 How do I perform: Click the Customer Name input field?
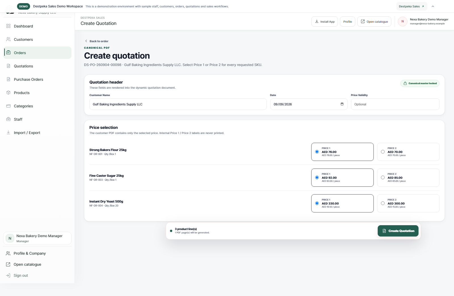[178, 104]
